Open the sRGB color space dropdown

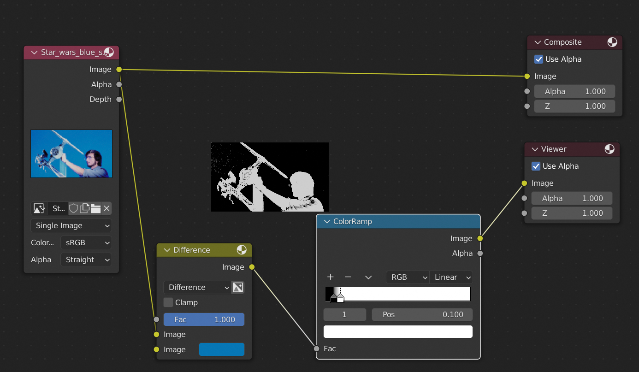point(86,242)
